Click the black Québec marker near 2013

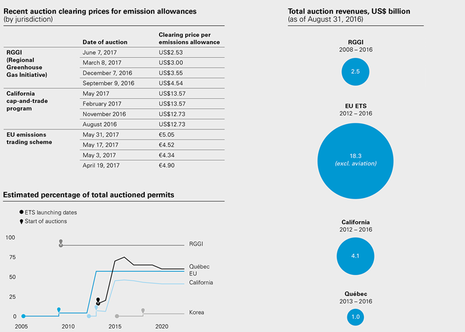pyautogui.click(x=98, y=301)
